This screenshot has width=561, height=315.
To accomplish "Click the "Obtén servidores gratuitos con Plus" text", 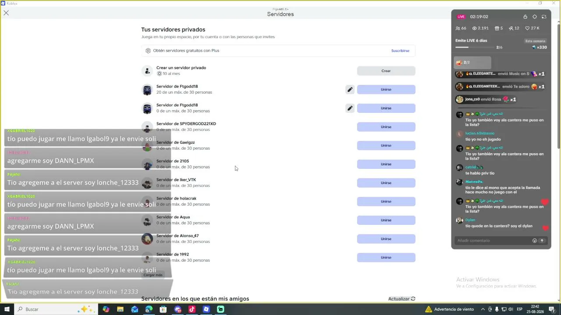I will (186, 51).
